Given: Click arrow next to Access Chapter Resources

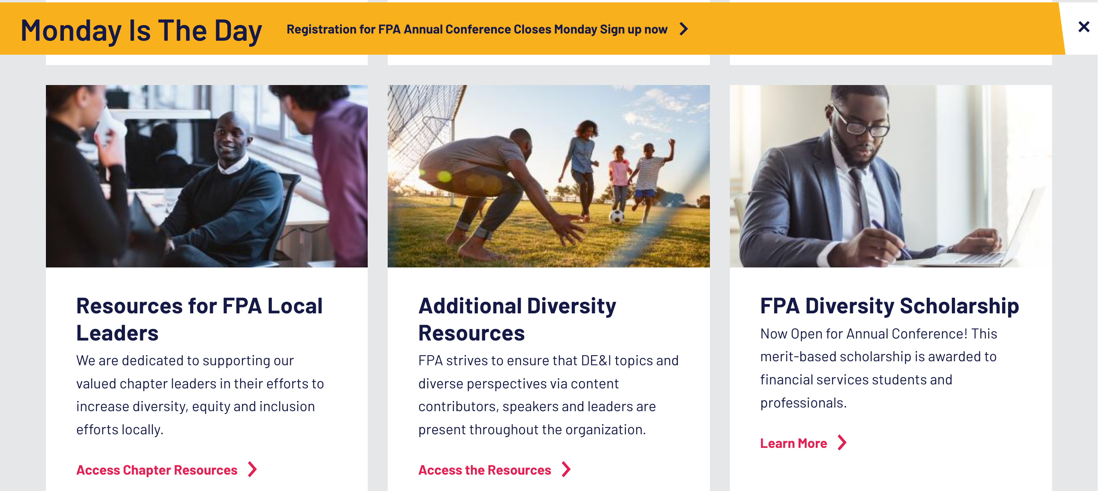Looking at the screenshot, I should 253,469.
